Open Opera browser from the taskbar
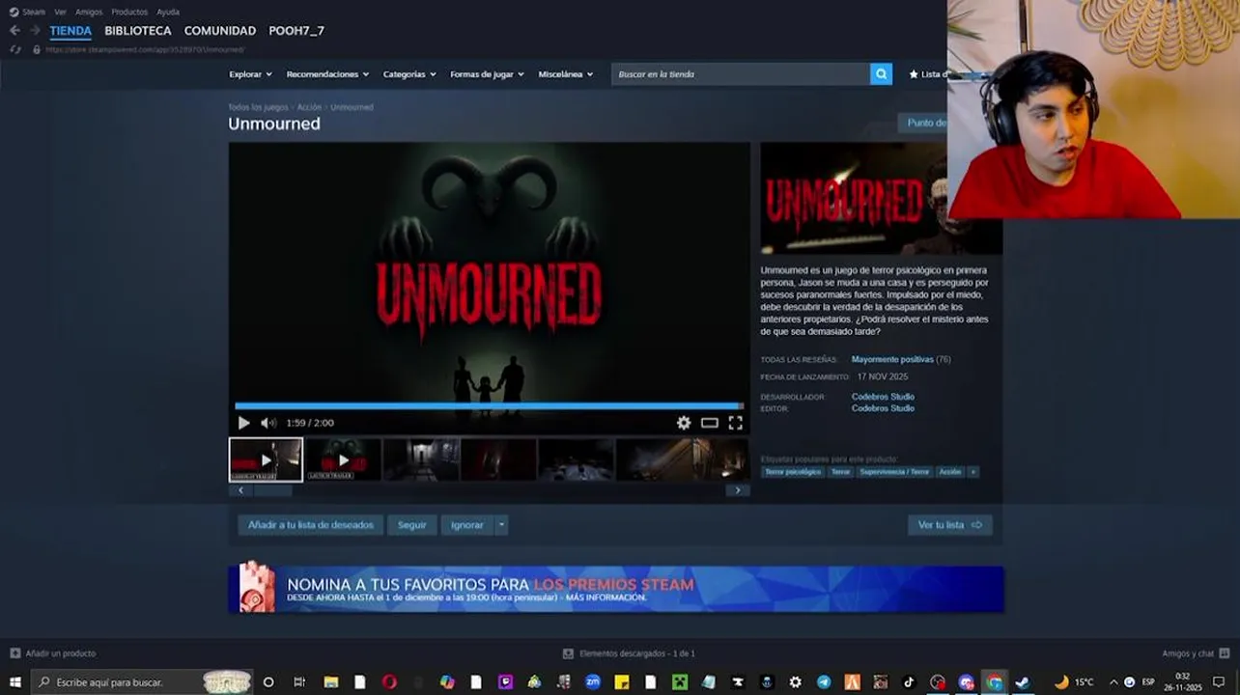This screenshot has height=695, width=1240. [389, 681]
